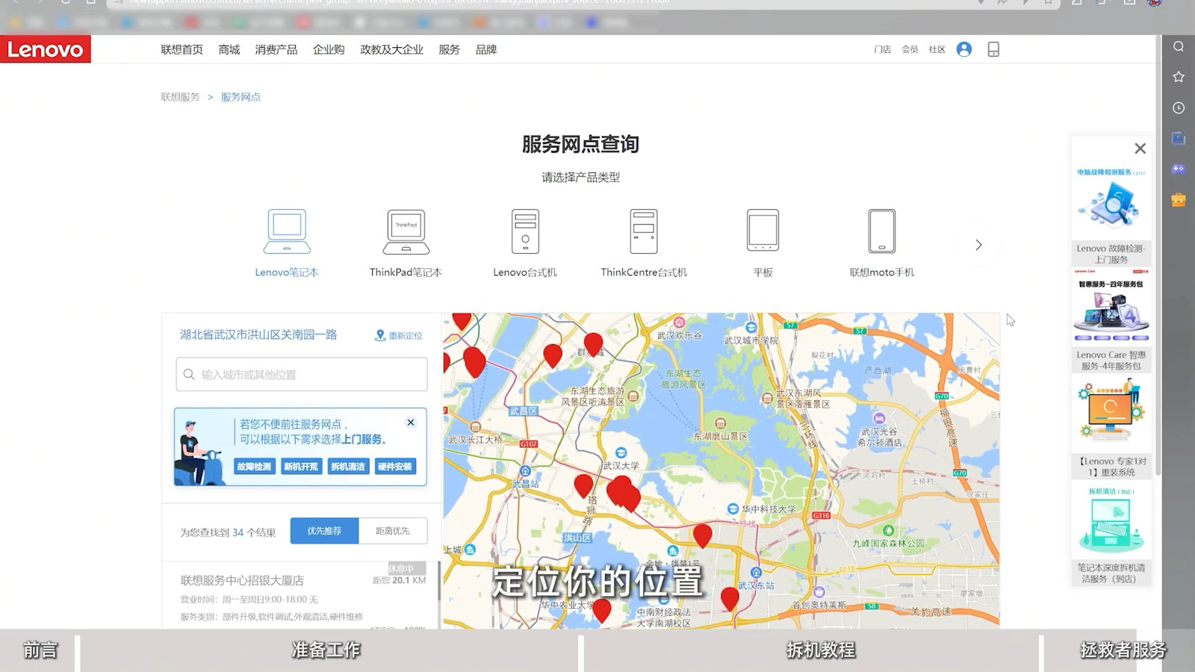This screenshot has height=672, width=1195.
Task: Select the ThinkPad笔记本 product icon
Action: pyautogui.click(x=406, y=231)
